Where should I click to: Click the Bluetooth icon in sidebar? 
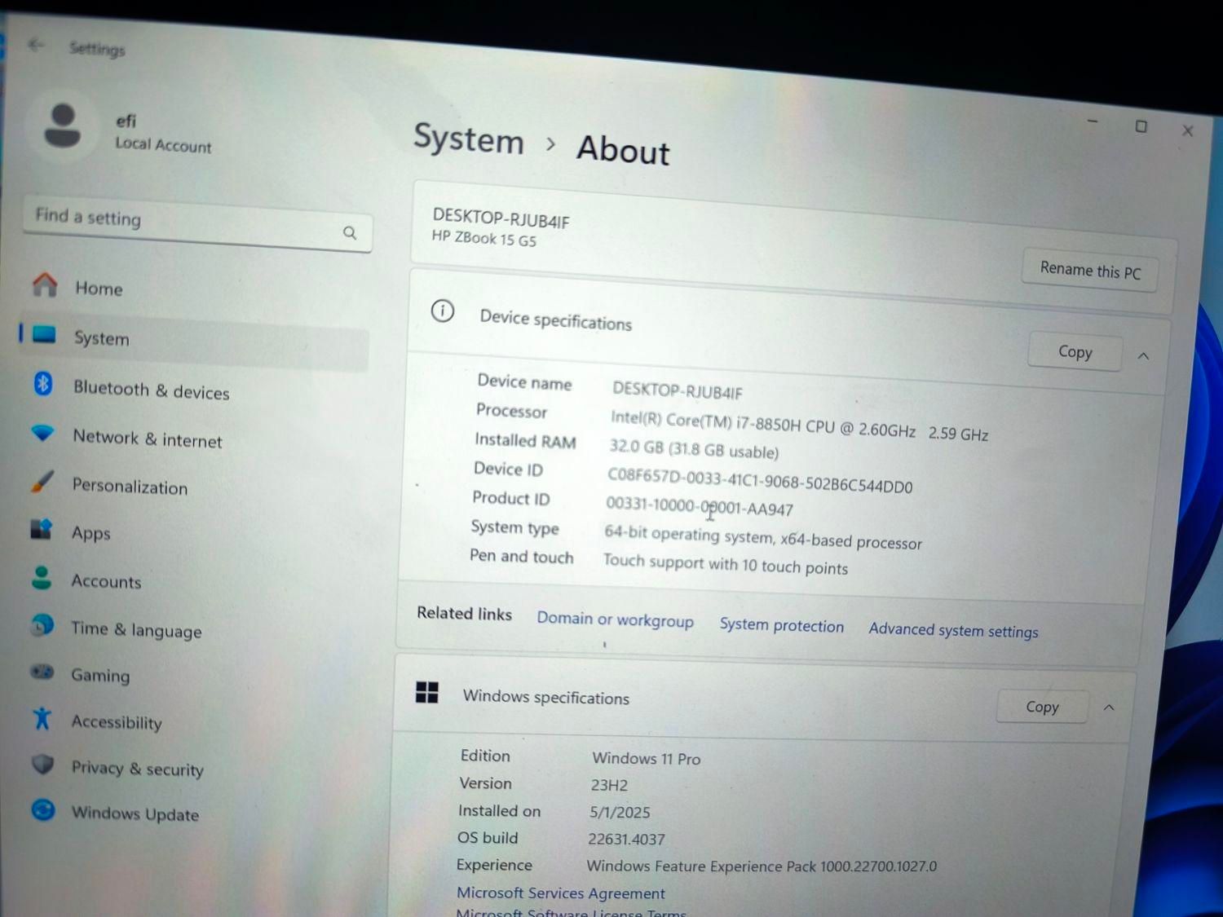43,383
